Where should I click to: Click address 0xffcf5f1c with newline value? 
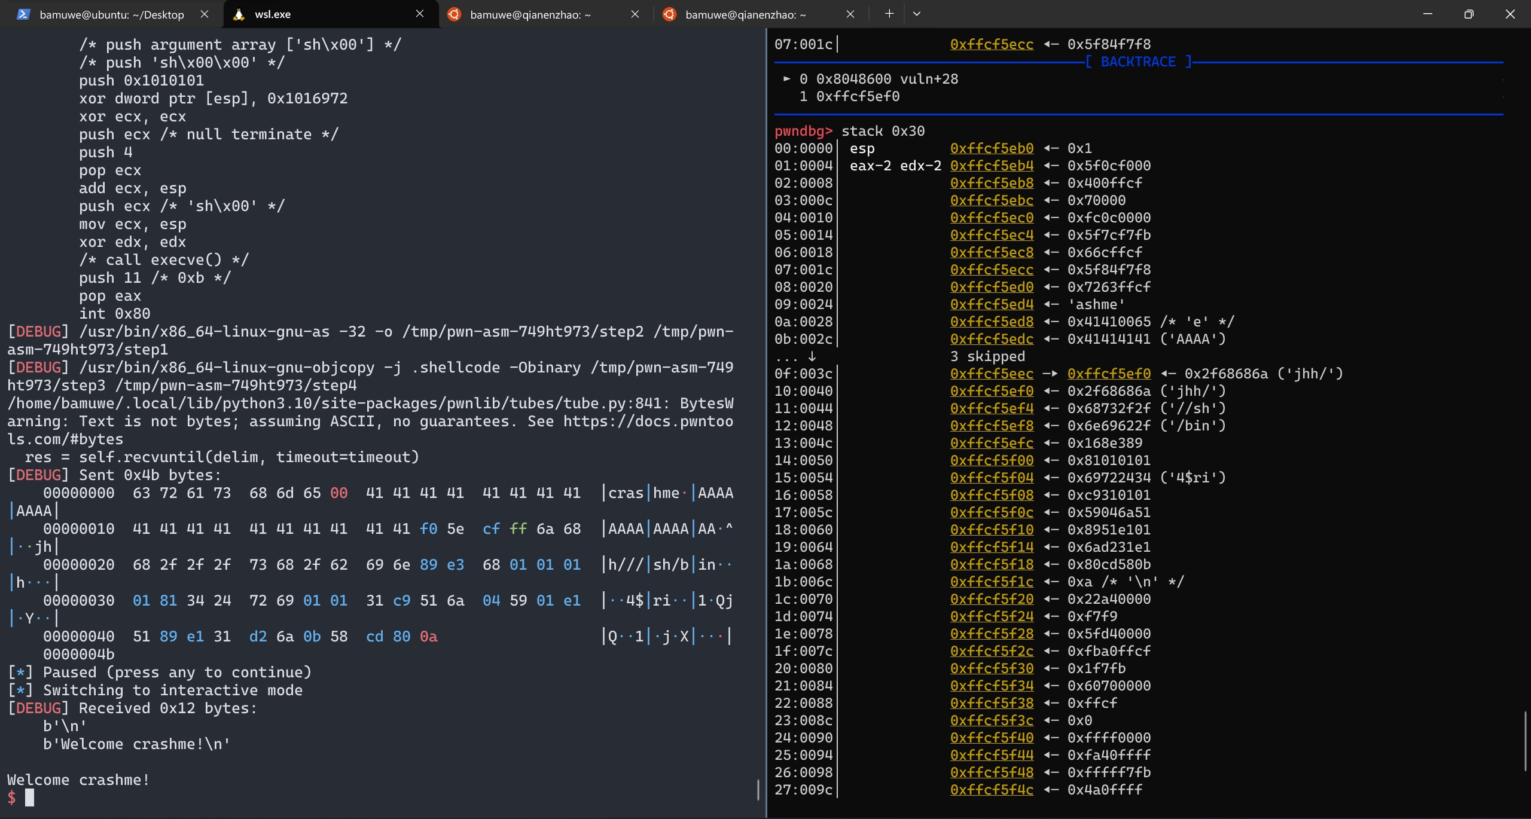(x=992, y=582)
